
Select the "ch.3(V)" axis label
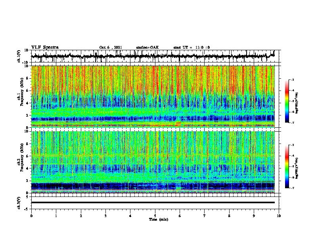tap(19, 203)
